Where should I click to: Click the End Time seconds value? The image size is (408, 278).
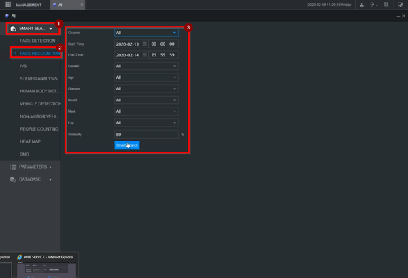(172, 55)
